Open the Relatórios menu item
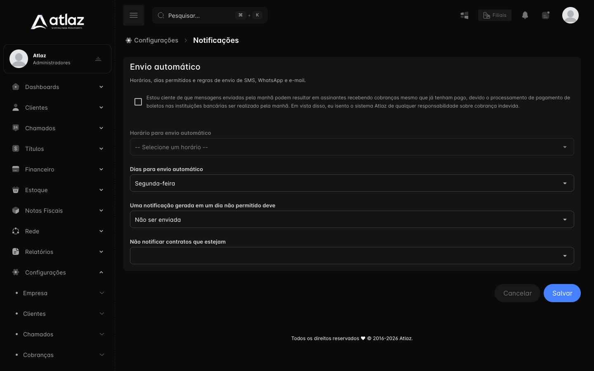Viewport: 594px width, 371px height. 57,251
